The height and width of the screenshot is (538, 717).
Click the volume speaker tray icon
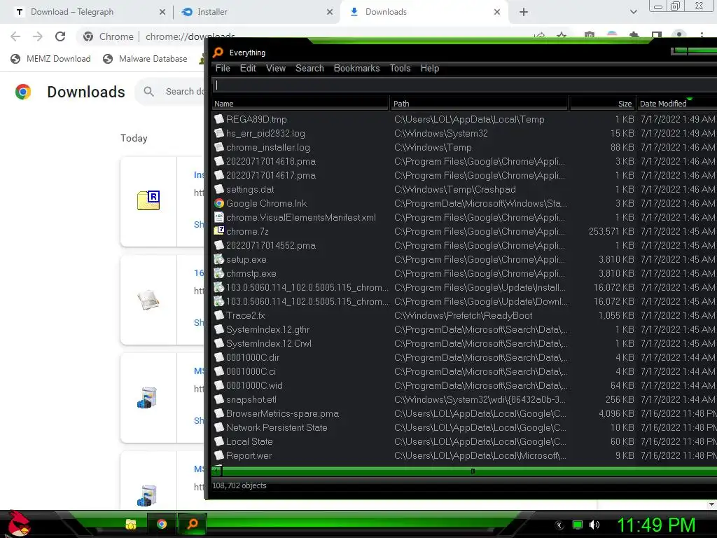(594, 525)
